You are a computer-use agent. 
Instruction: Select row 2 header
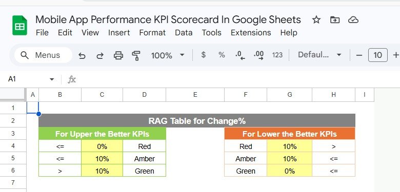tap(13, 120)
